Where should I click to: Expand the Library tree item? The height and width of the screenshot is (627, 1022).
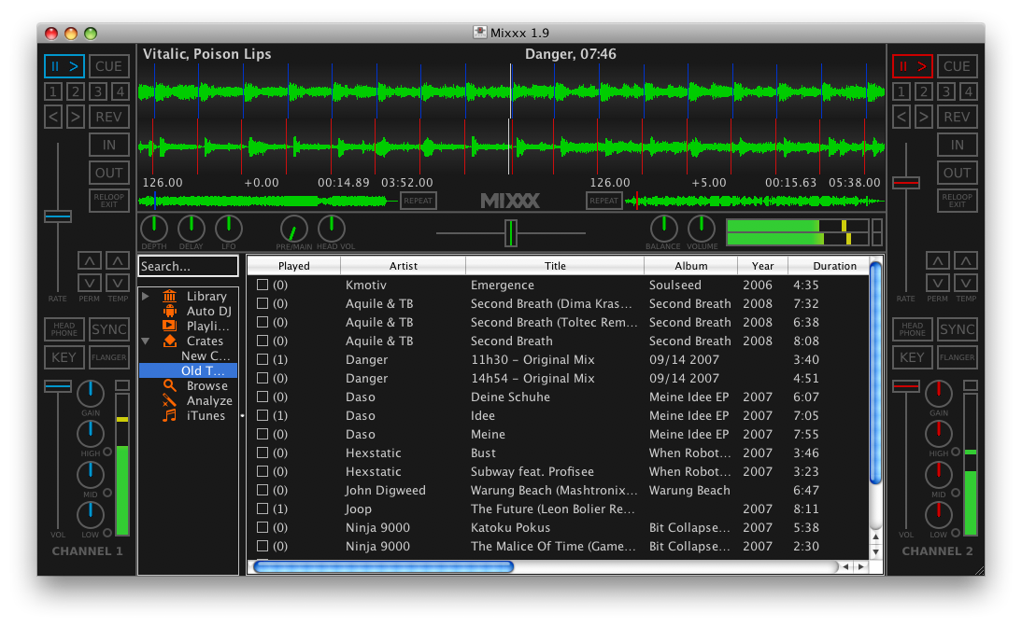145,297
